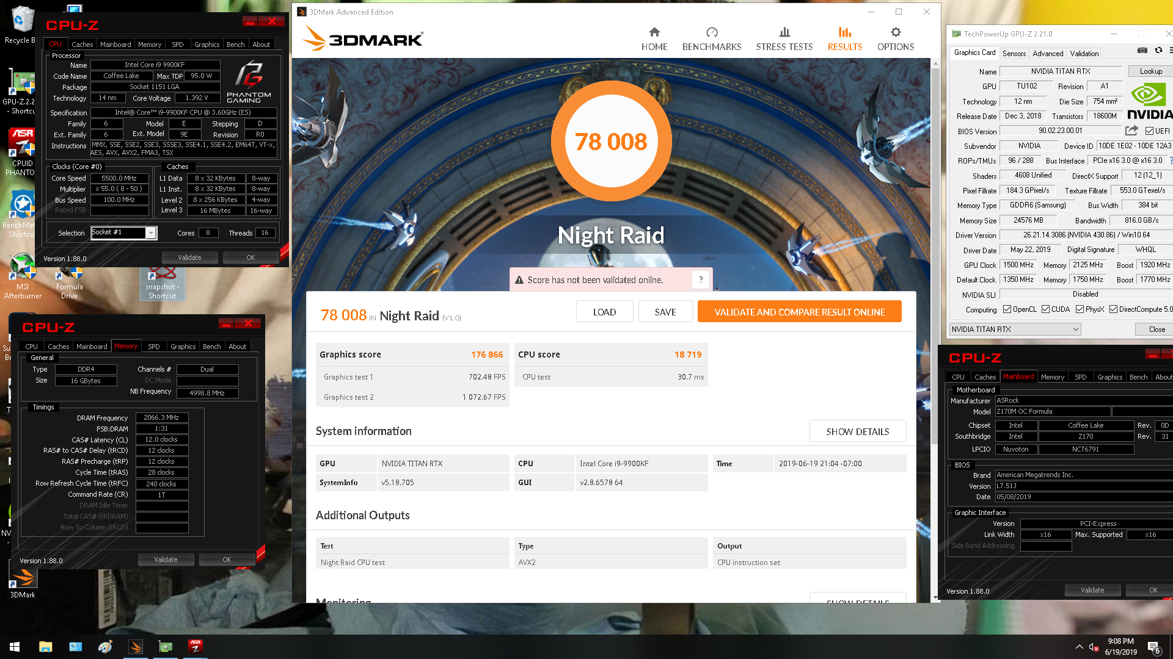
Task: Click the CPU score value 18 719
Action: pos(688,355)
